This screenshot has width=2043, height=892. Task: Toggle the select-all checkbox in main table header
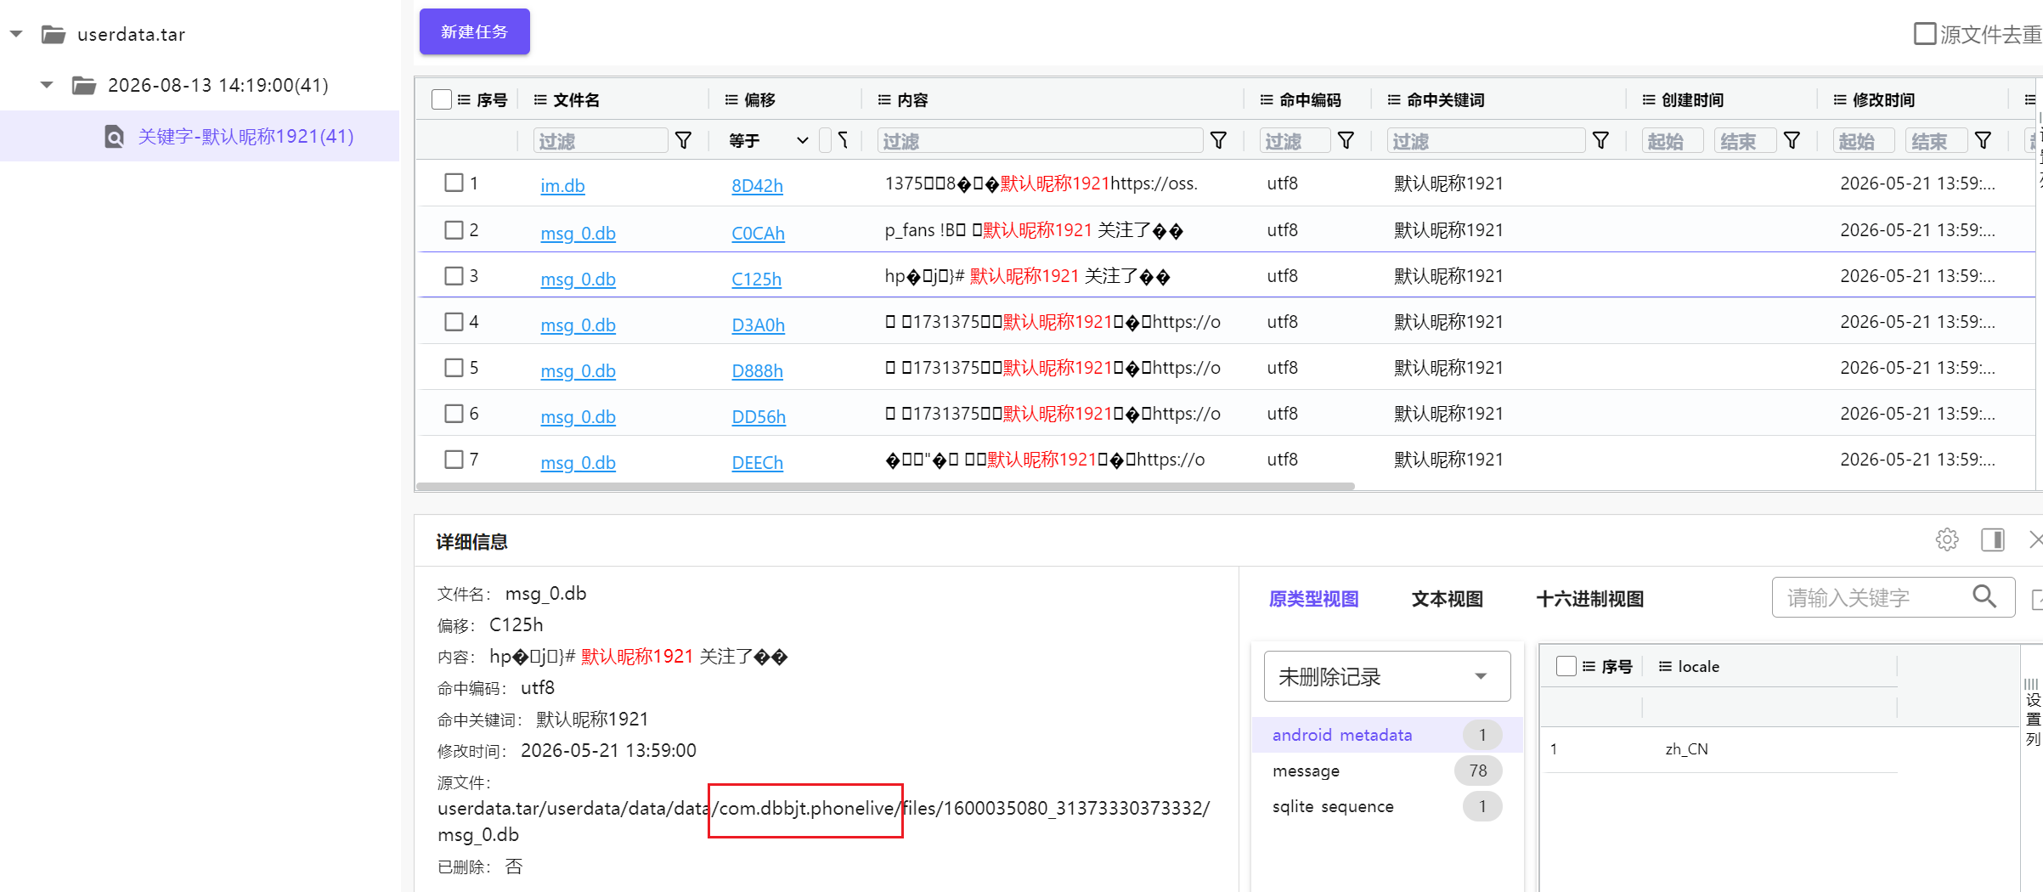442,99
